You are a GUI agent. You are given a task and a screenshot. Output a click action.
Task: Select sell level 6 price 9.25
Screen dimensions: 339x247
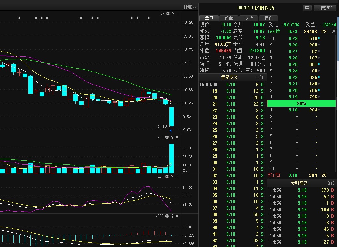coord(293,64)
